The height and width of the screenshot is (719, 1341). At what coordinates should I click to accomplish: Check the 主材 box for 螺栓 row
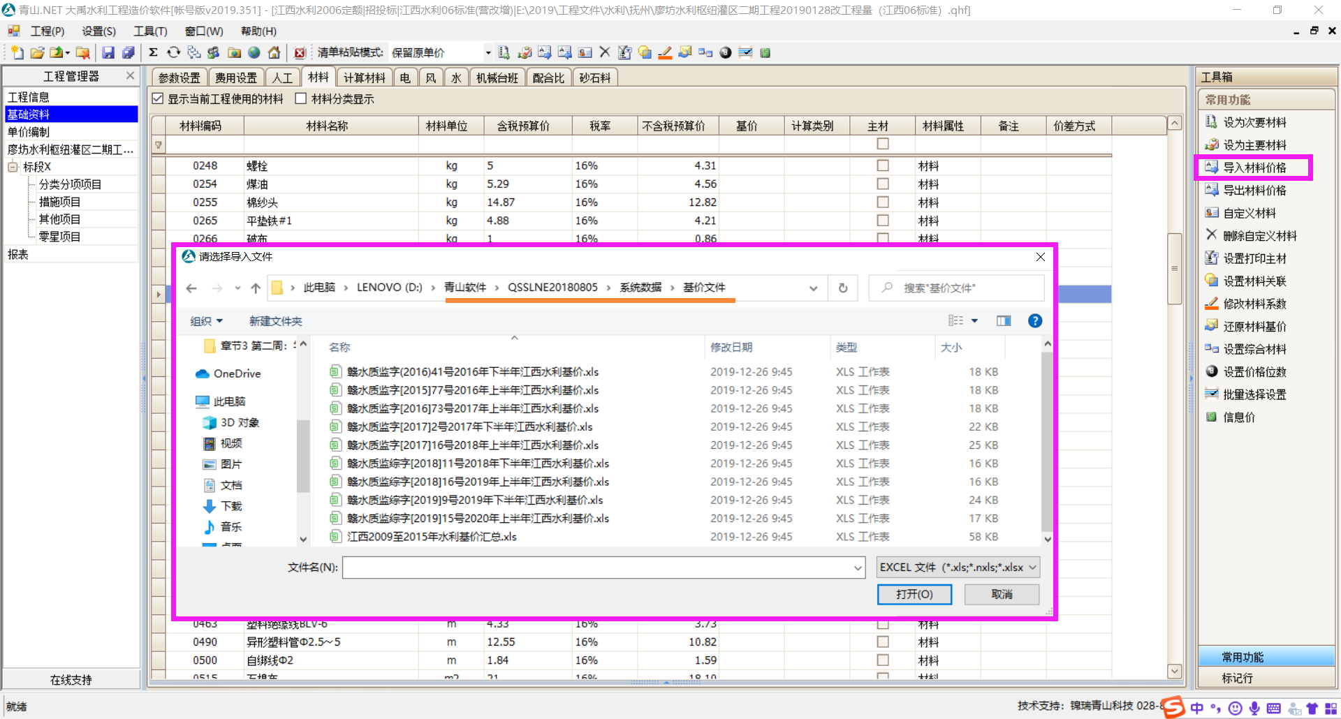(x=883, y=166)
